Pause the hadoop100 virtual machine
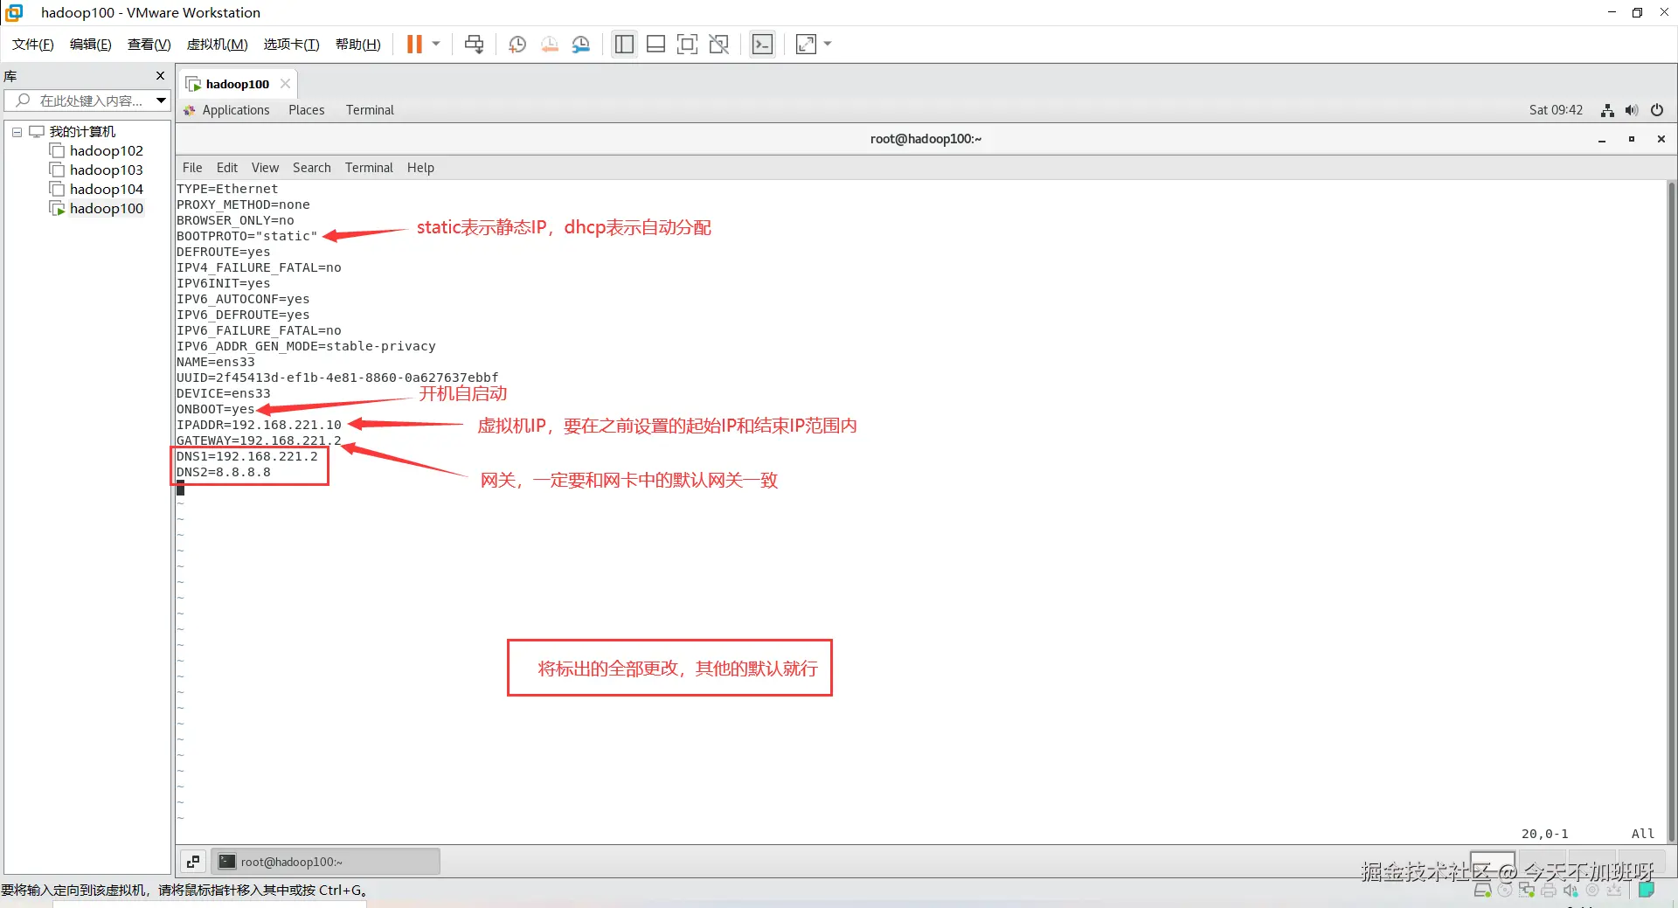This screenshot has width=1678, height=908. 414,45
